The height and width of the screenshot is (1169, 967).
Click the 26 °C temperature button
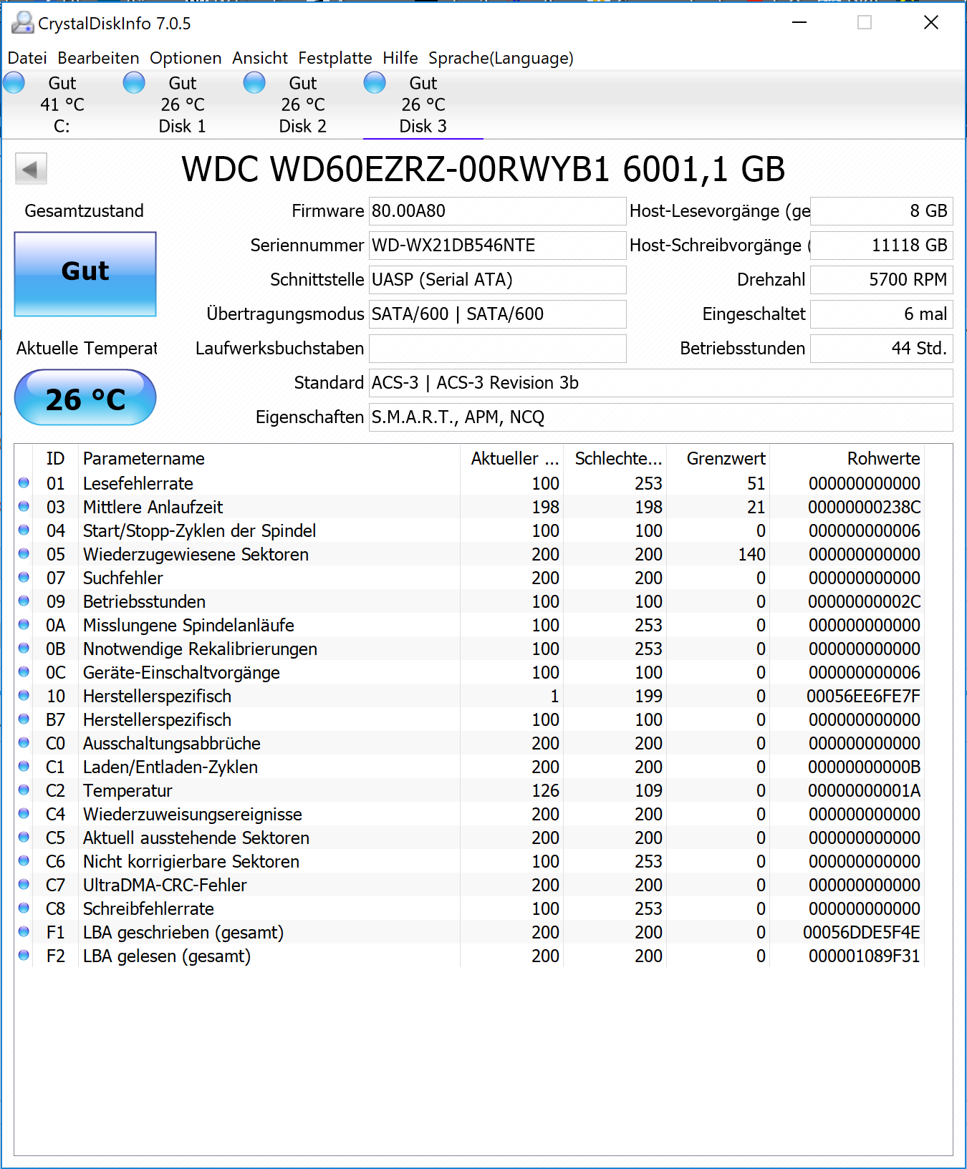click(x=85, y=397)
